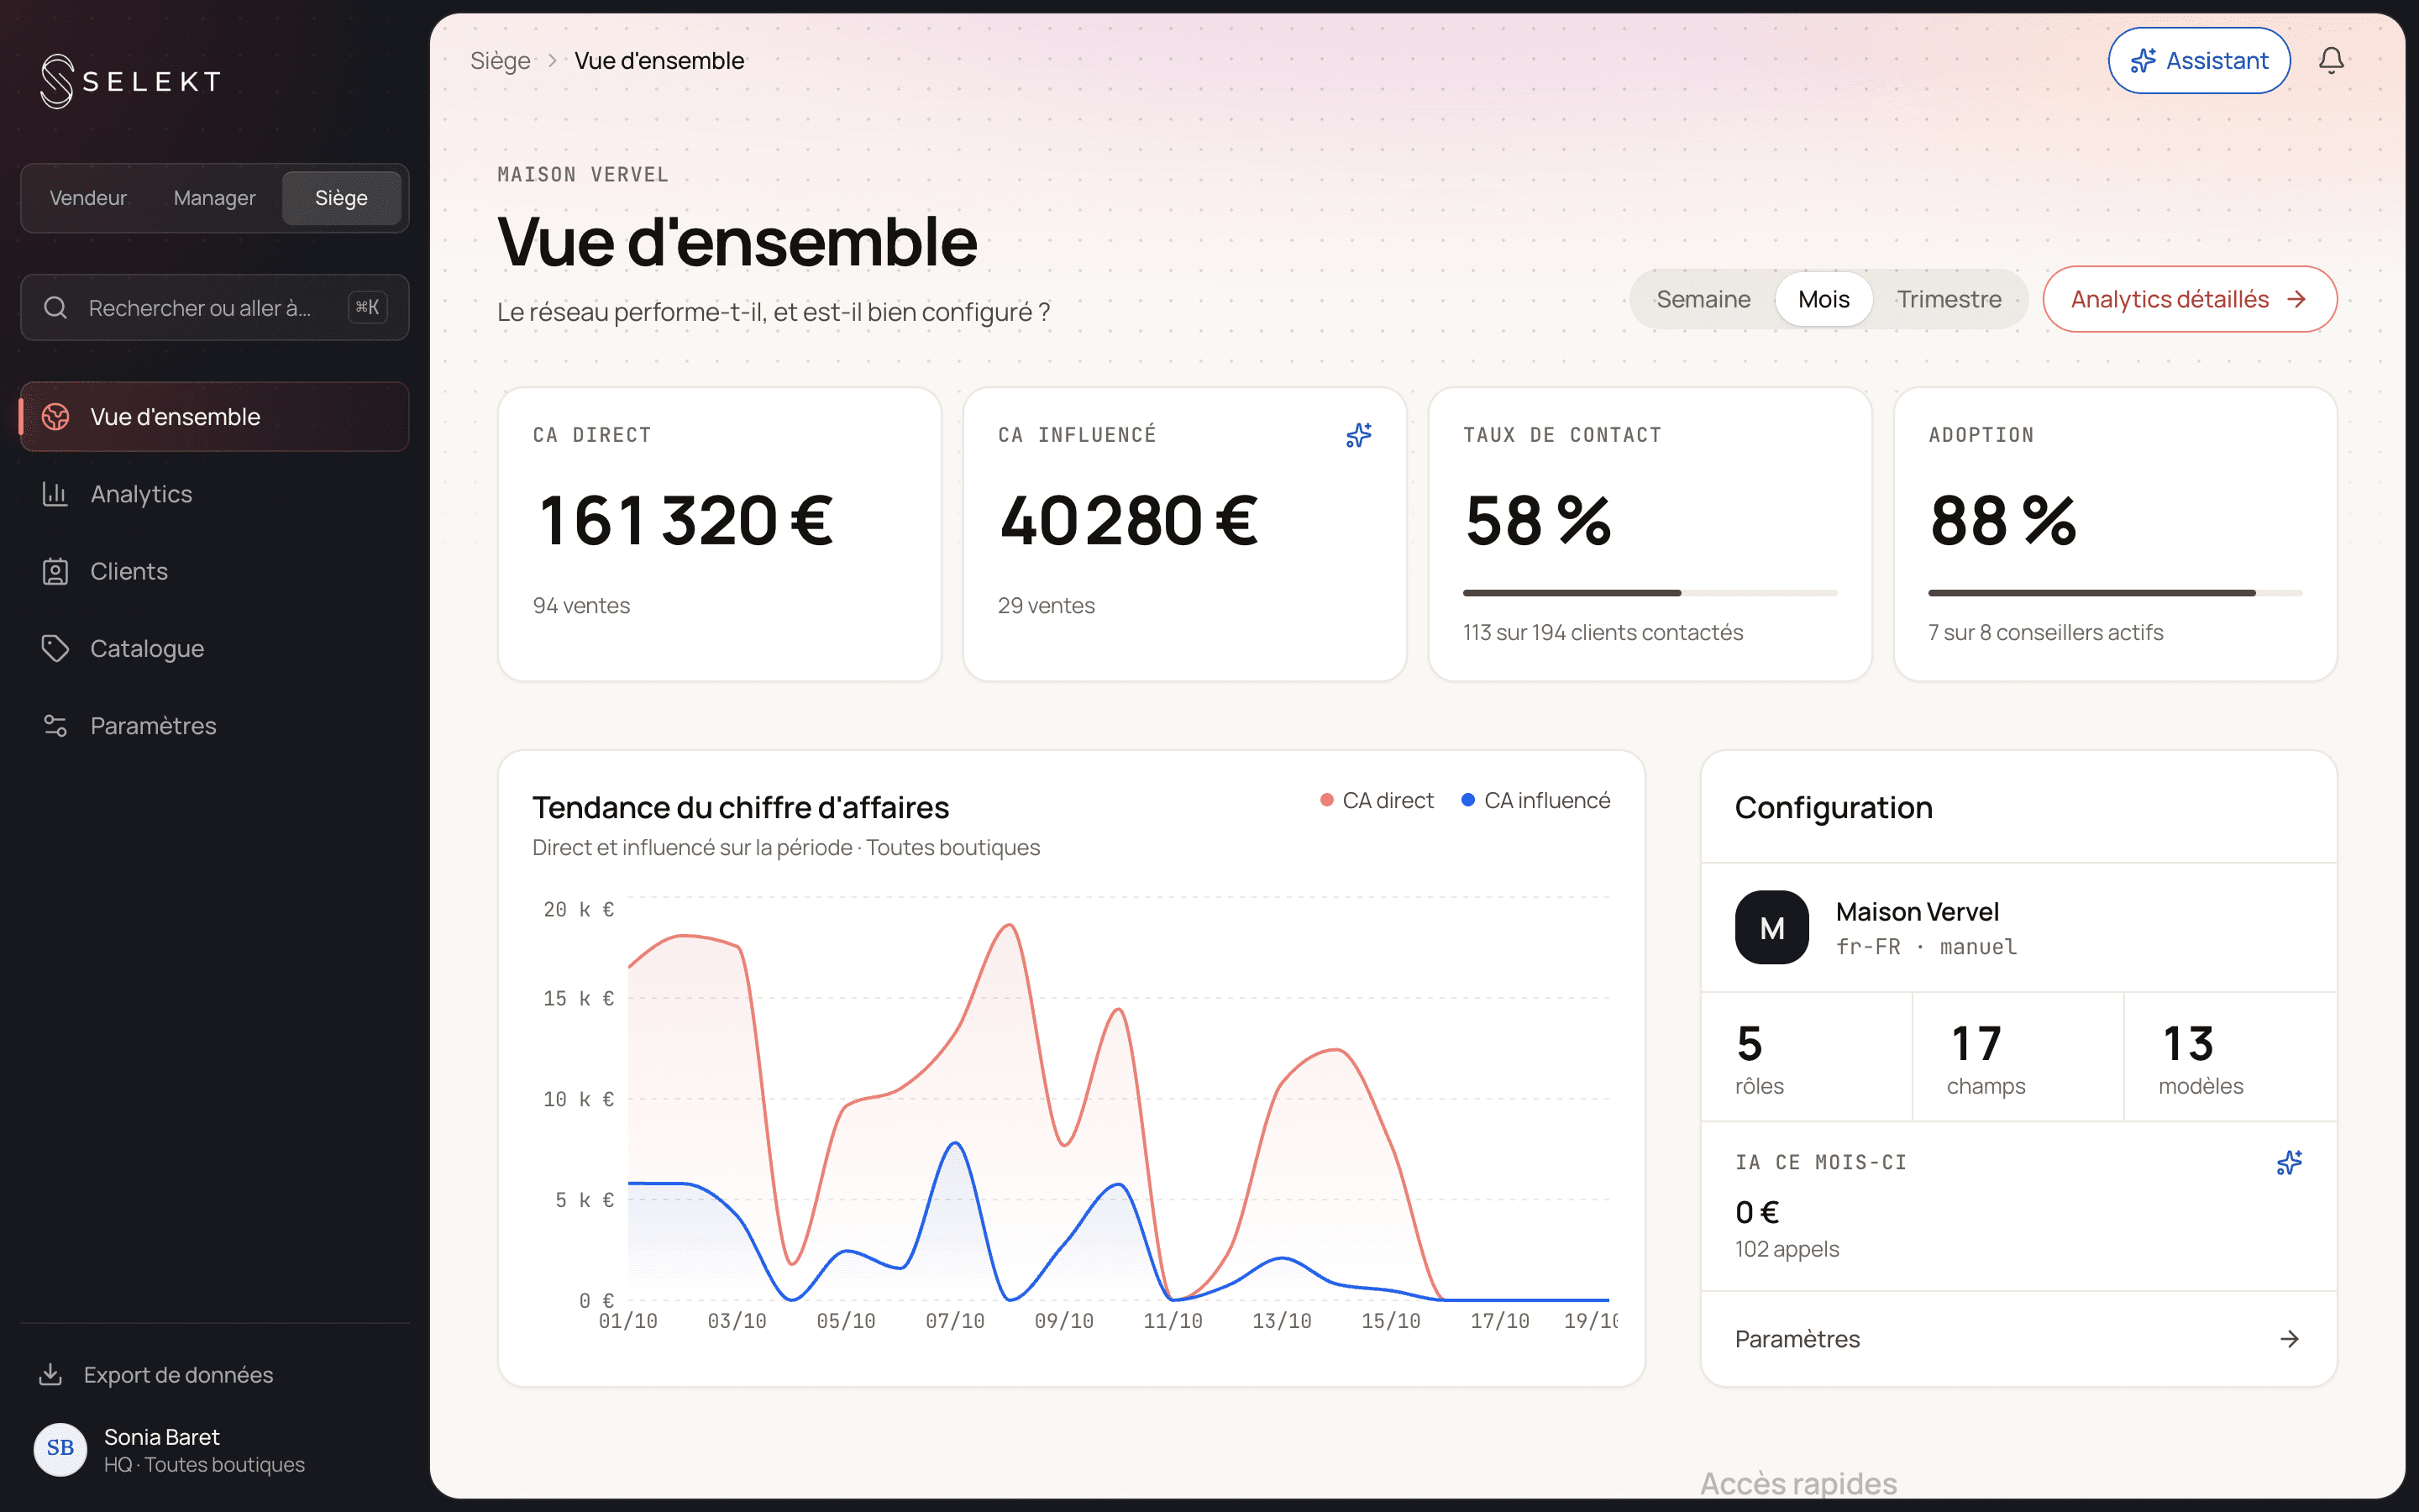Click the Clients badge icon in sidebar
This screenshot has width=2419, height=1512.
click(55, 571)
